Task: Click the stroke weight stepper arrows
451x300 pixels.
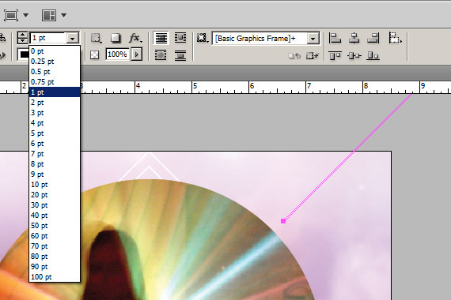Action: pyautogui.click(x=22, y=38)
